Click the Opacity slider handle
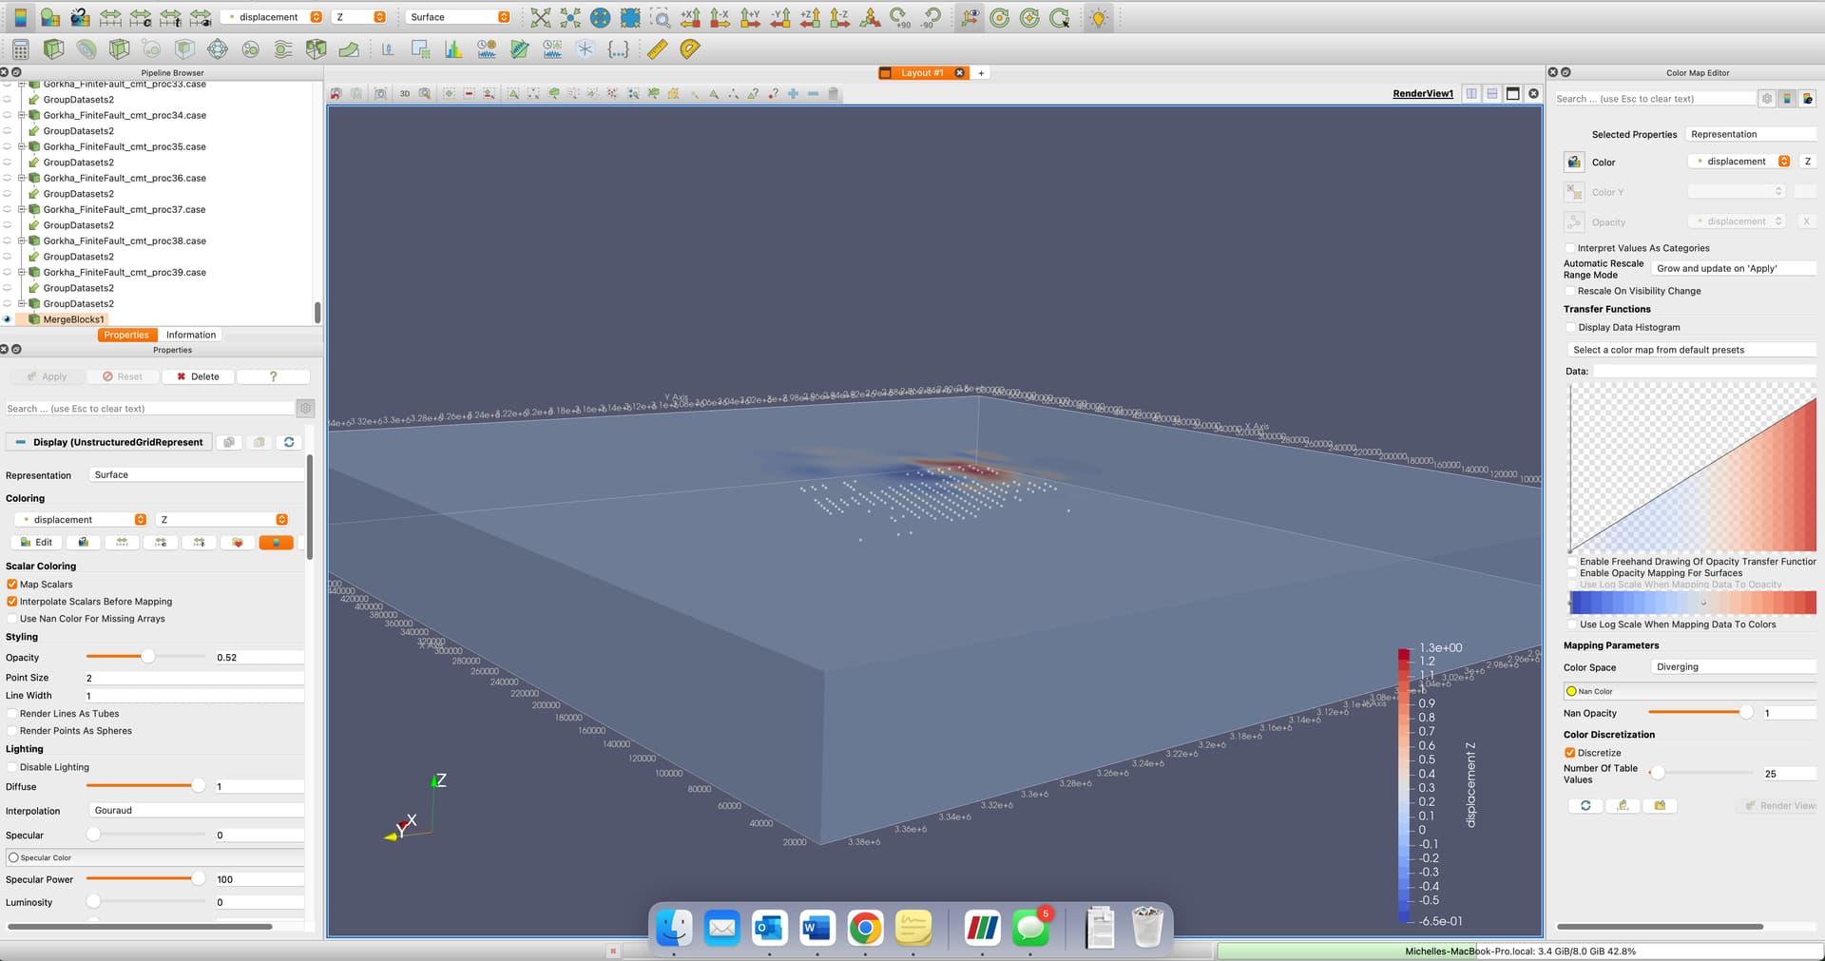The width and height of the screenshot is (1825, 961). click(x=148, y=657)
